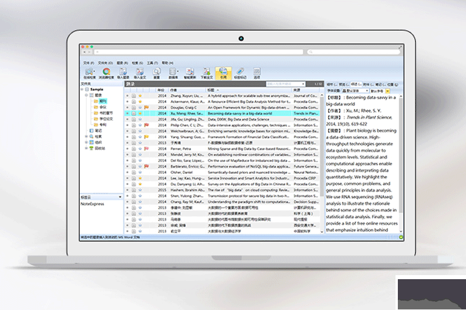Open the default font dropdown in preview pane
Screen dimensions: 466x310
click(x=367, y=91)
